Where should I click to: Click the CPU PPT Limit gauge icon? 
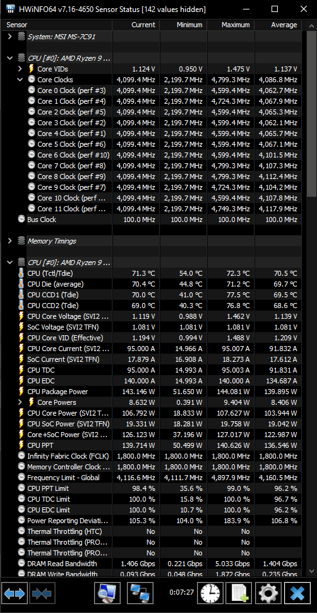pos(21,488)
